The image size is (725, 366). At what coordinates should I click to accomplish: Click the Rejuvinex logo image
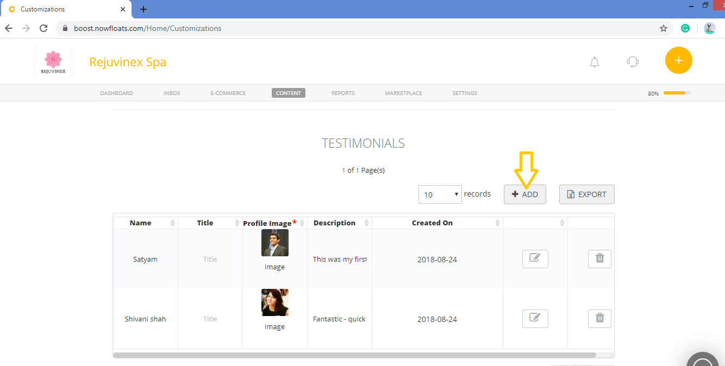point(53,61)
